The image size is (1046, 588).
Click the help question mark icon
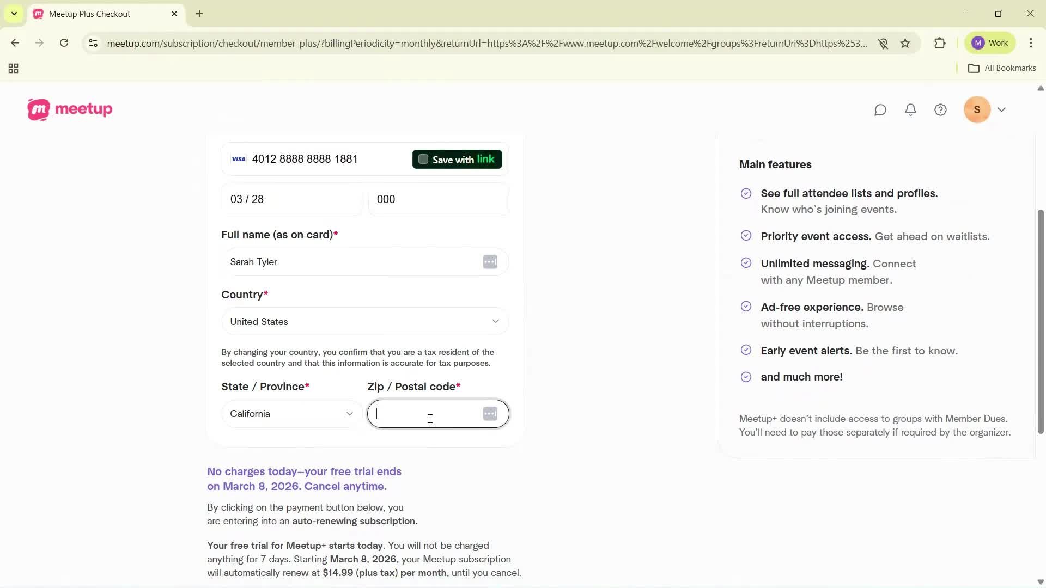pos(941,109)
